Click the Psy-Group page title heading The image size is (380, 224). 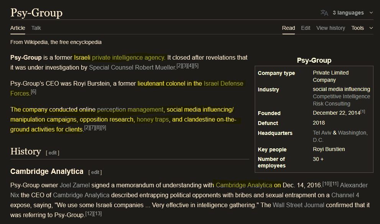pos(36,13)
